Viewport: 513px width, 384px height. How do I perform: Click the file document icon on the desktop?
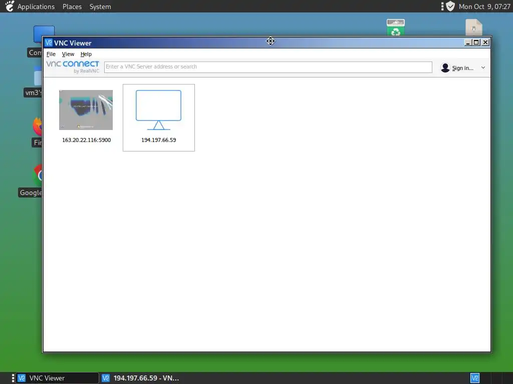click(x=474, y=27)
